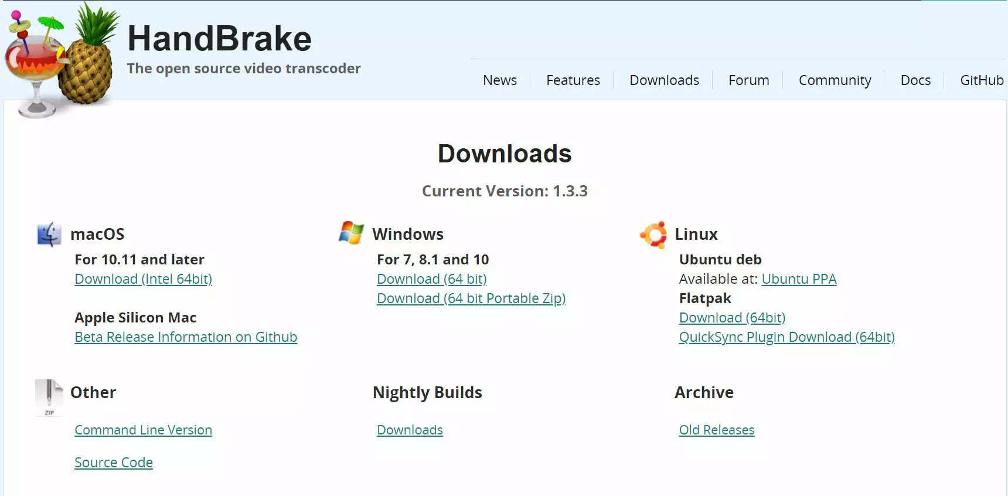Click the Nightly Builds heading
The width and height of the screenshot is (1008, 496).
pyautogui.click(x=427, y=392)
